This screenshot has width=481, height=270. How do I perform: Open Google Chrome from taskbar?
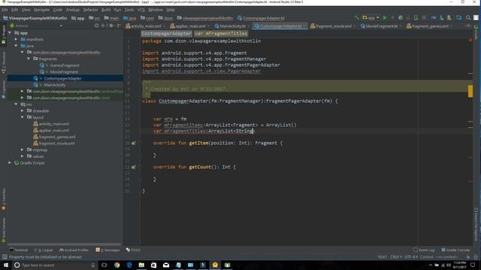tap(116, 265)
